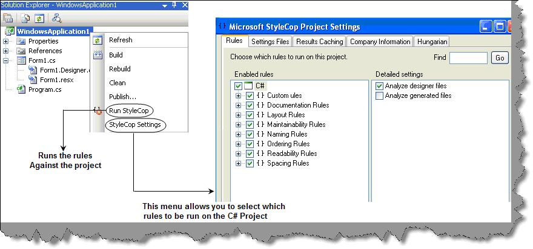
Task: Open the Hungarian tab
Action: (x=432, y=42)
